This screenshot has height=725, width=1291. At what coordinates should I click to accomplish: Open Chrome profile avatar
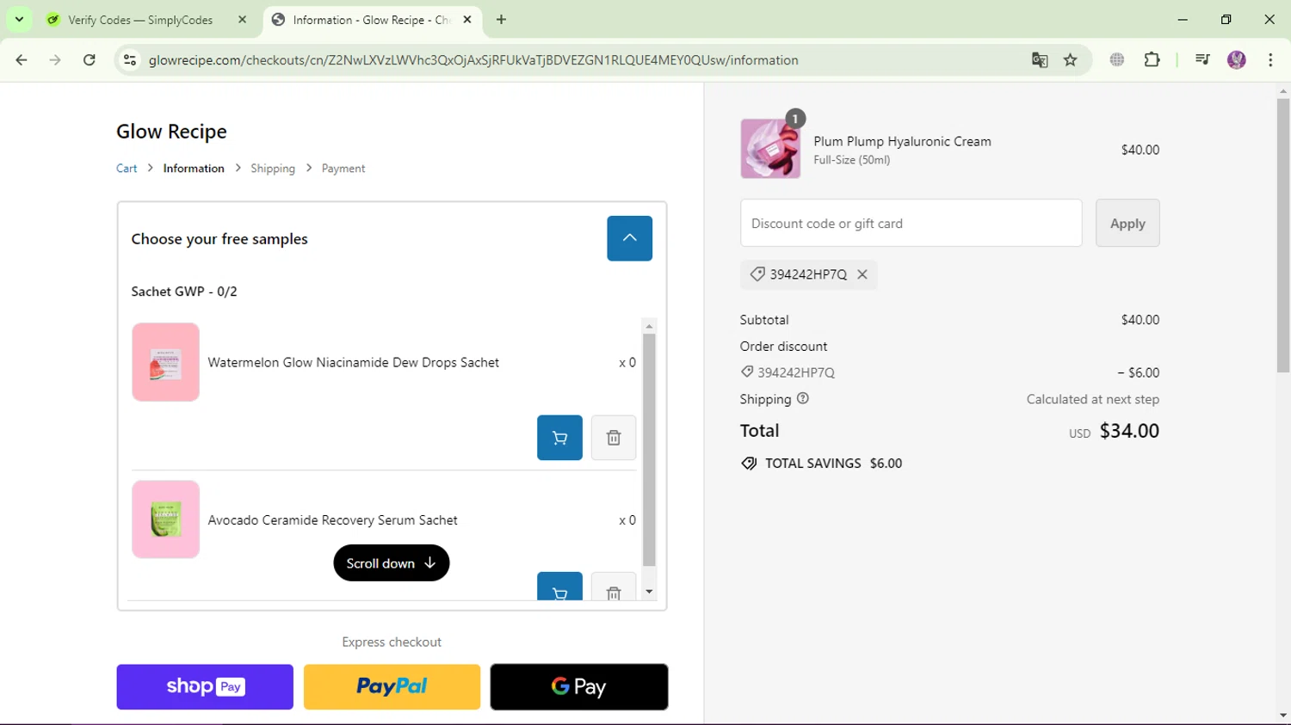click(x=1237, y=60)
